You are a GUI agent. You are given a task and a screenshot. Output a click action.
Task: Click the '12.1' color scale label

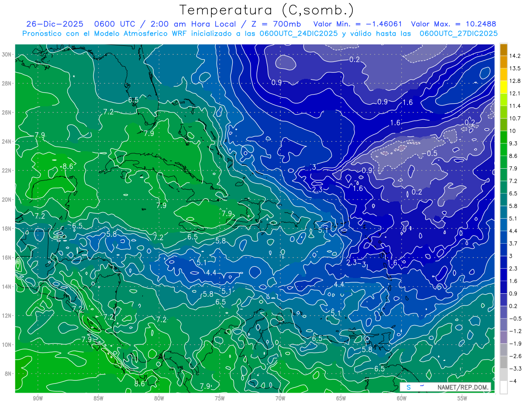point(515,94)
